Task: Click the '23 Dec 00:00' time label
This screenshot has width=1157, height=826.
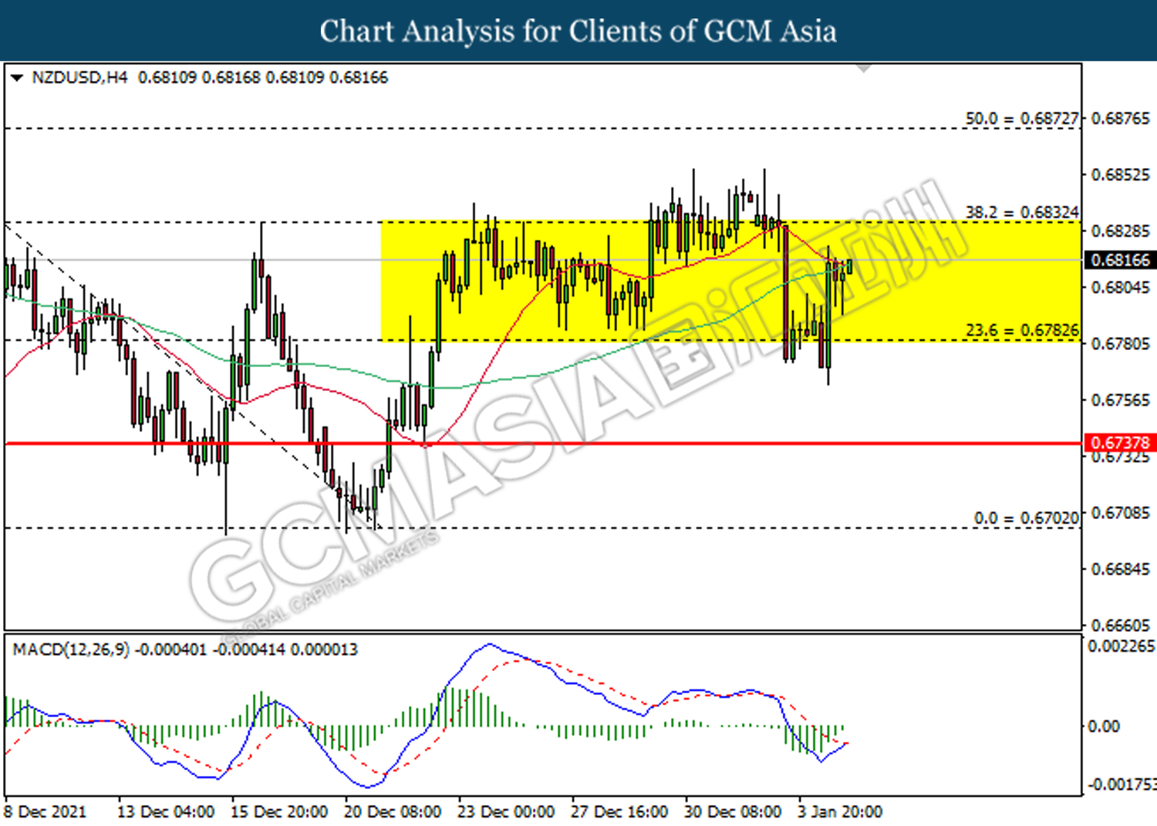Action: (x=506, y=812)
